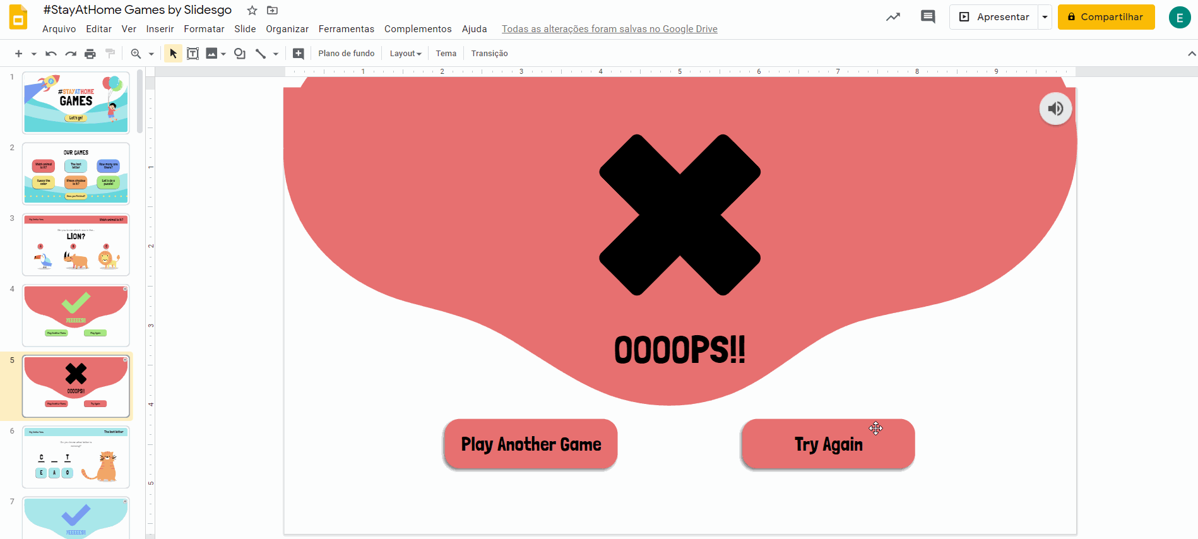Open activity dashboard trend icon
This screenshot has width=1198, height=539.
[893, 17]
